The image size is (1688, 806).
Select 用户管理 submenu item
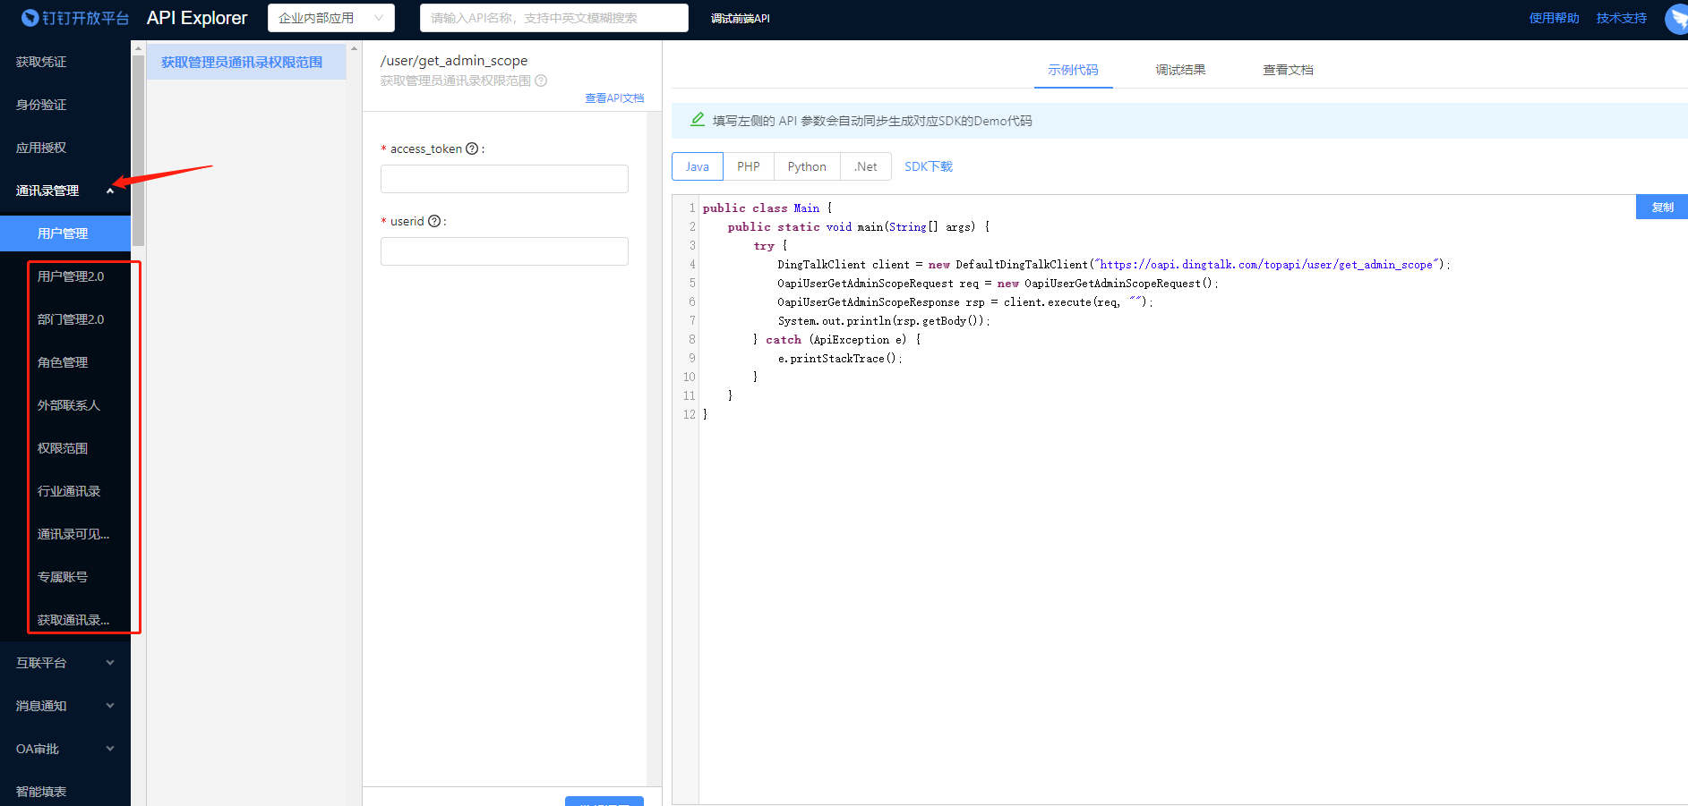coord(65,233)
